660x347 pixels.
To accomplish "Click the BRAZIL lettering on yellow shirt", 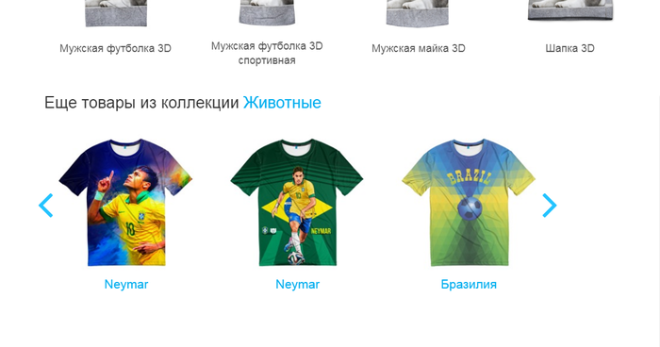I will point(469,178).
